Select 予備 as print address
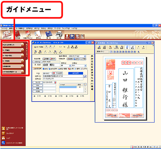 (83, 59)
